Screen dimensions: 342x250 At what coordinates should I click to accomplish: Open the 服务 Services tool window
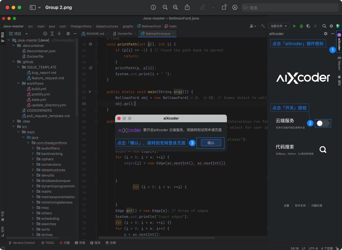click(95, 243)
